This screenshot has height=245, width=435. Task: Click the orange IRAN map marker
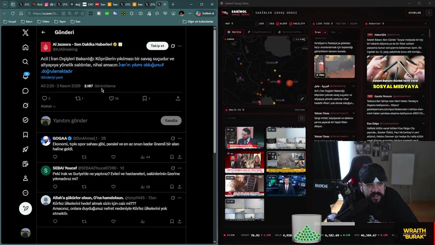(x=289, y=83)
